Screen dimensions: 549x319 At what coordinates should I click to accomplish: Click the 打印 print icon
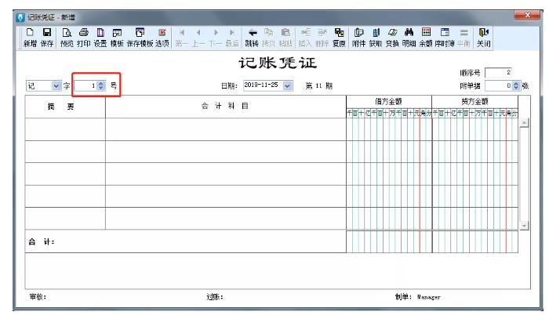point(83,38)
